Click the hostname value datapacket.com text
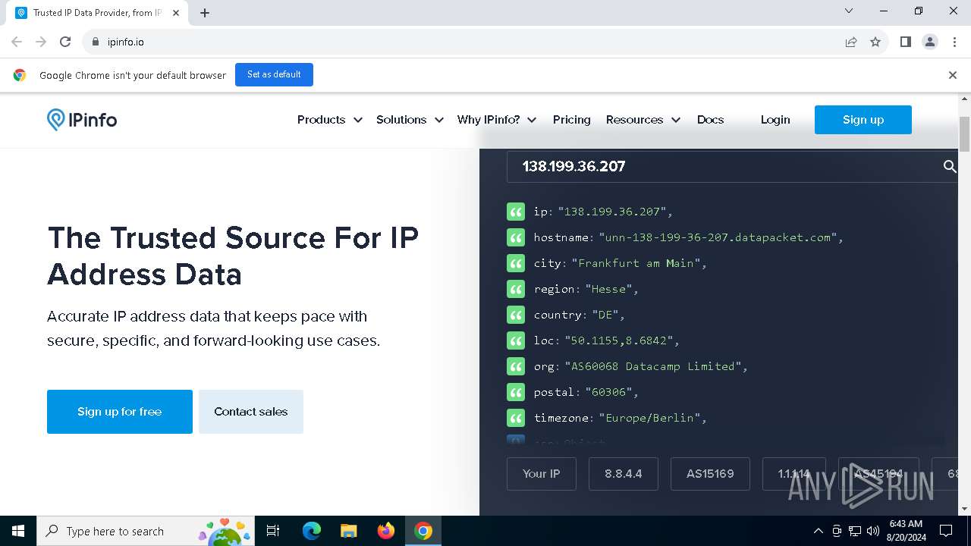The height and width of the screenshot is (546, 971). pyautogui.click(x=718, y=237)
